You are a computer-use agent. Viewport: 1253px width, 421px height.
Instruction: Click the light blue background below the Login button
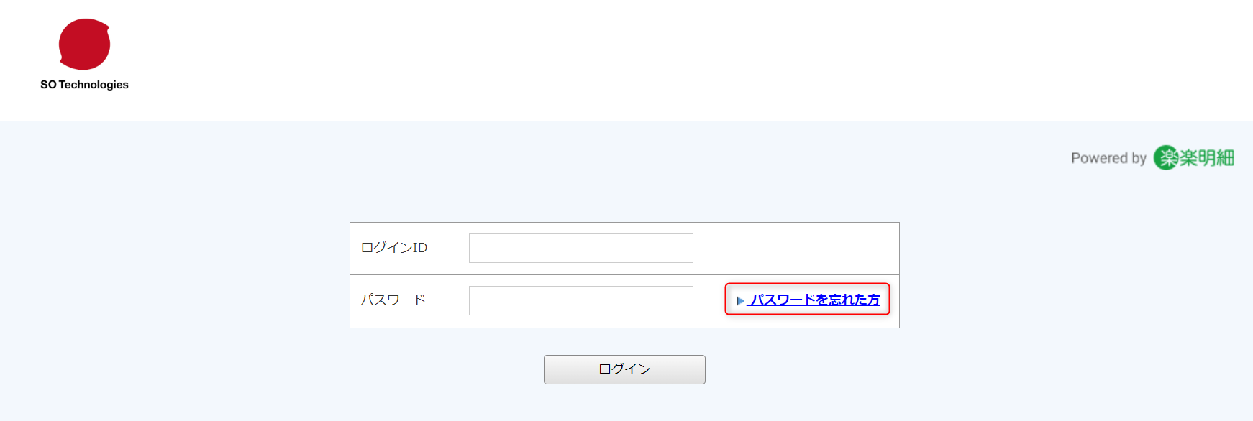pos(624,404)
